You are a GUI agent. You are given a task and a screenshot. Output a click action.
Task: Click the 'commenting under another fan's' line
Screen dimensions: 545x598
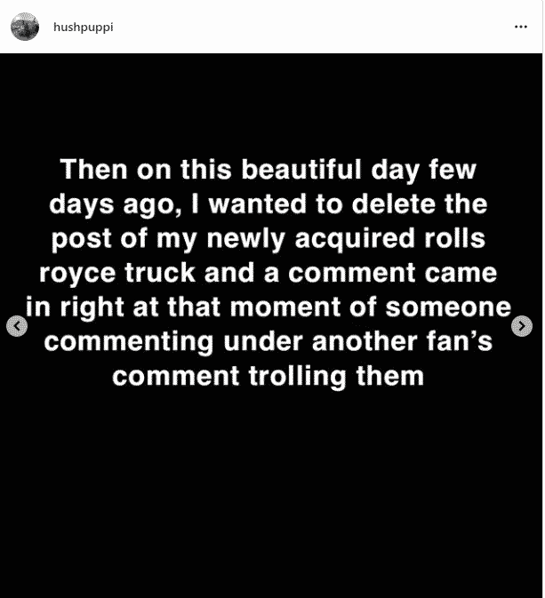point(268,341)
